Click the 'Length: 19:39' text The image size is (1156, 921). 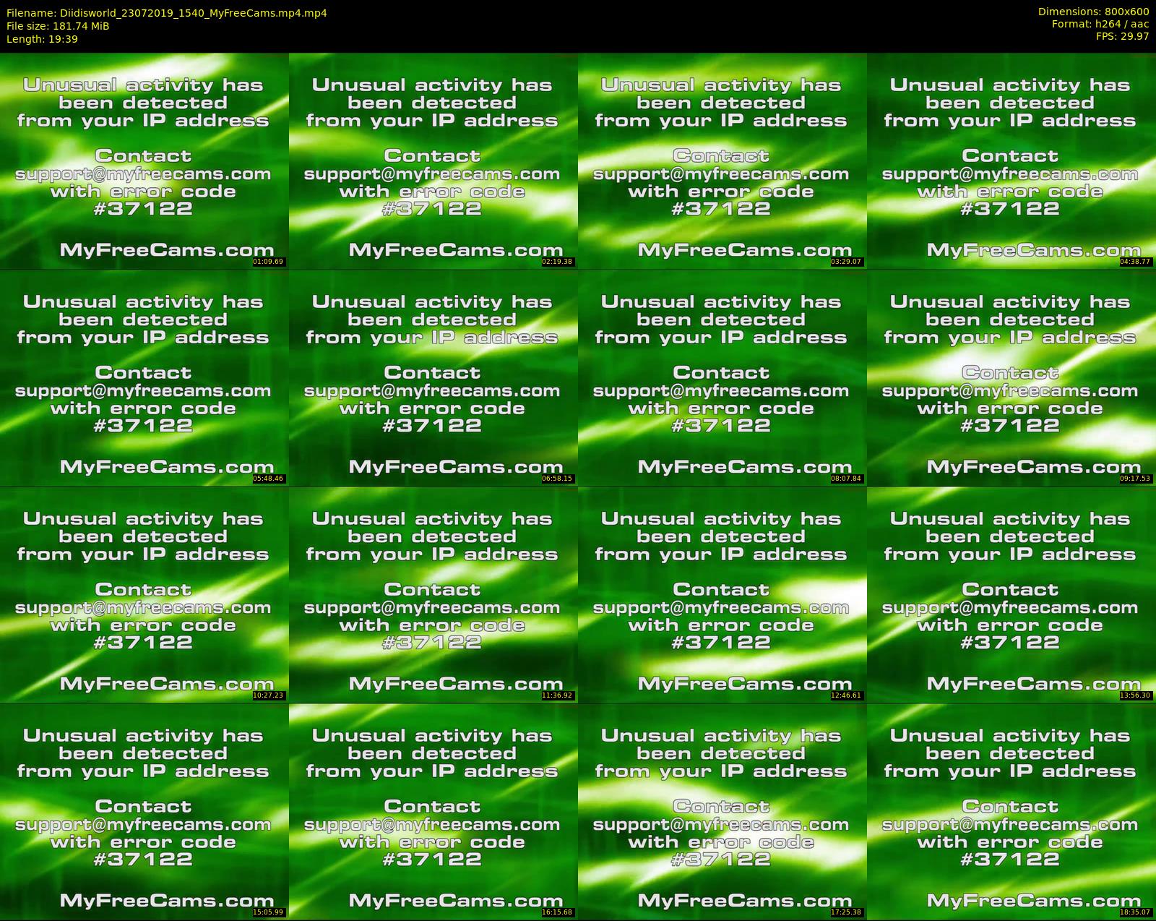coord(42,38)
